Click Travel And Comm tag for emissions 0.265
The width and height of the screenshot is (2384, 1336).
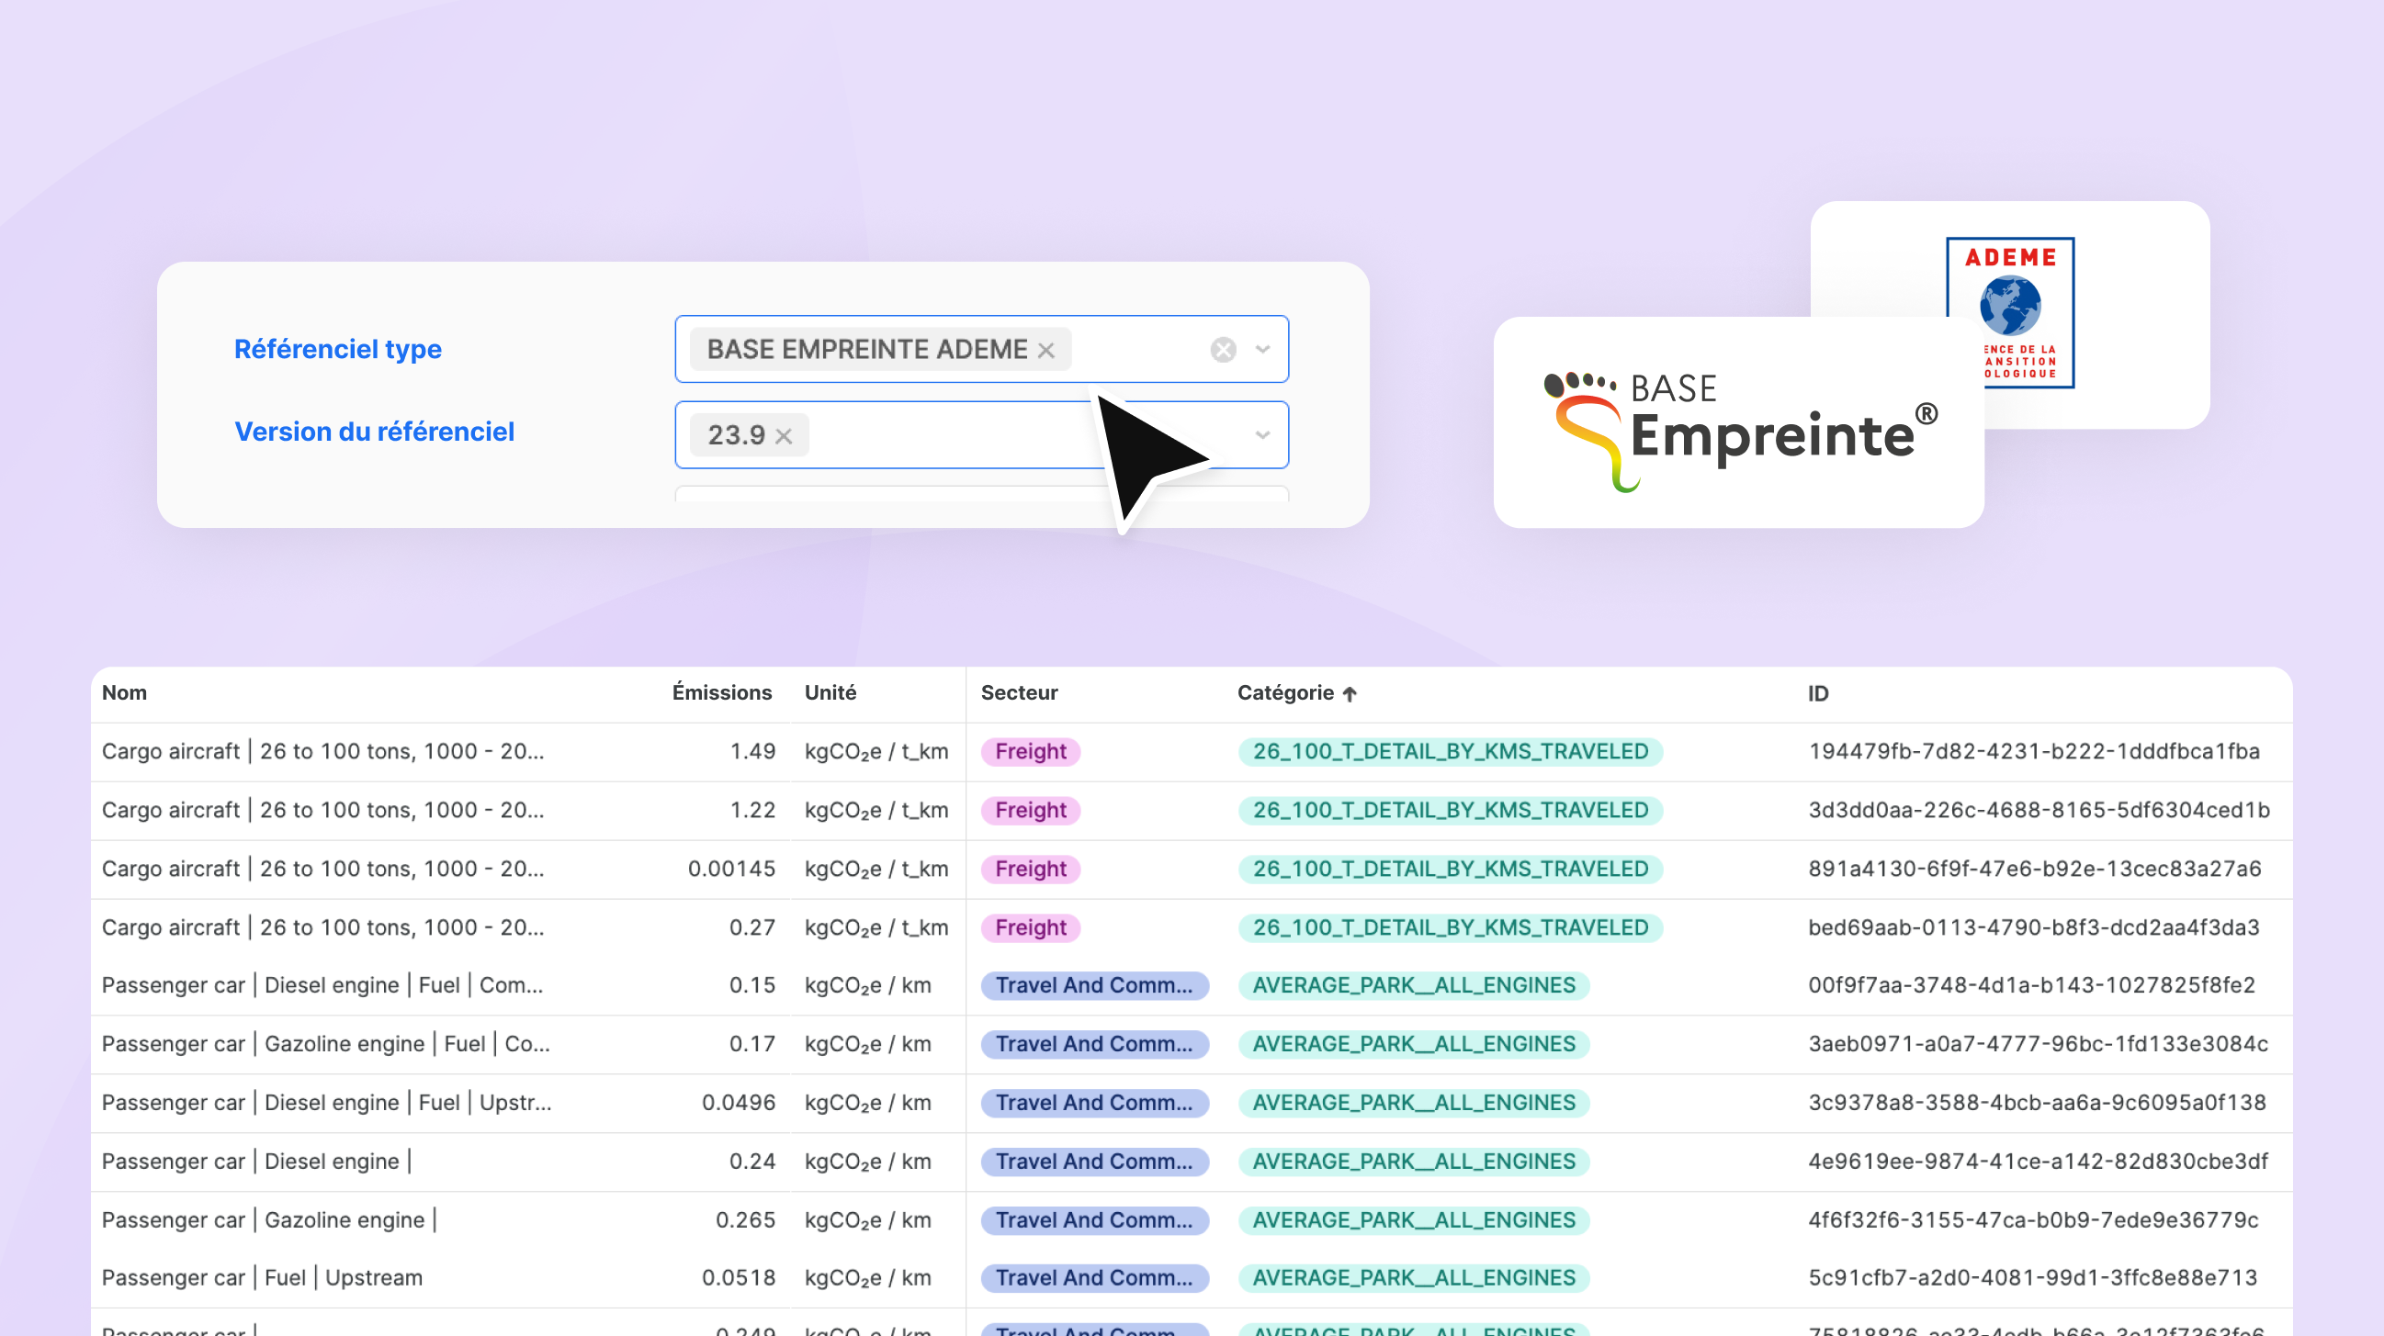[x=1095, y=1220]
